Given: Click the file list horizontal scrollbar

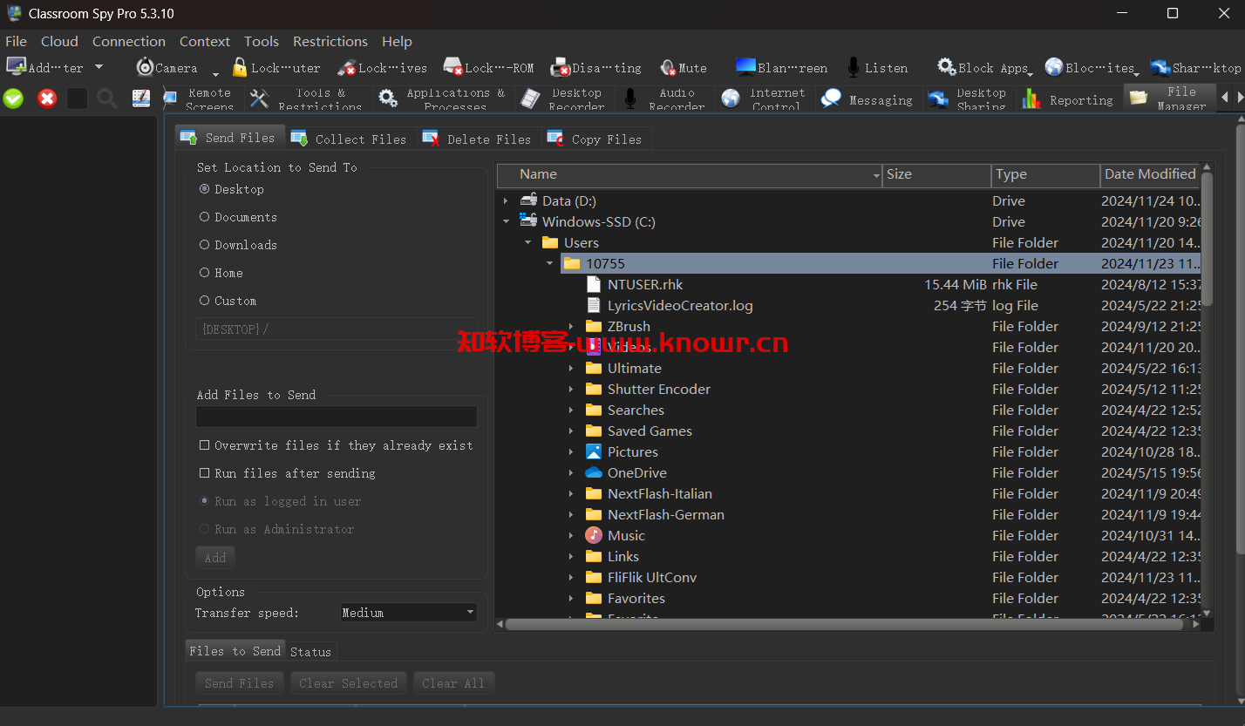Looking at the screenshot, I should pos(846,624).
